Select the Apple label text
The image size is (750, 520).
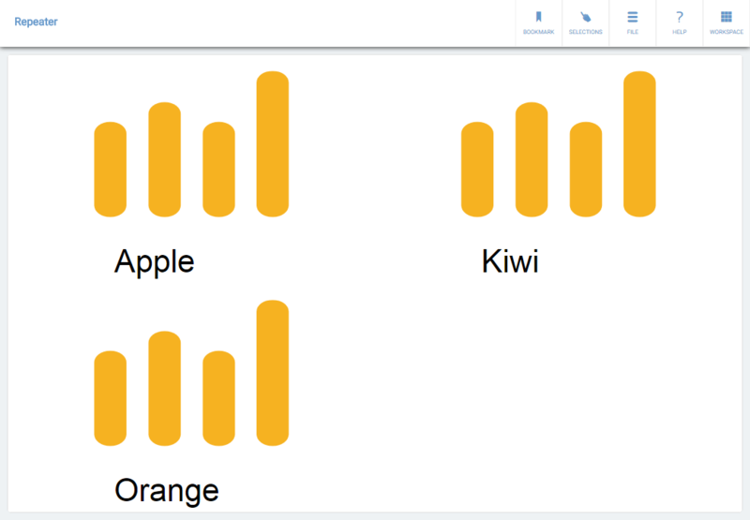[x=154, y=261]
